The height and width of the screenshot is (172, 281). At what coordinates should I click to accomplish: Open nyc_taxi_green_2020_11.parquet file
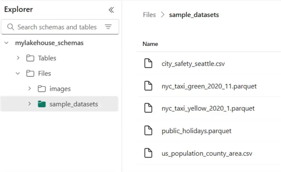click(209, 86)
